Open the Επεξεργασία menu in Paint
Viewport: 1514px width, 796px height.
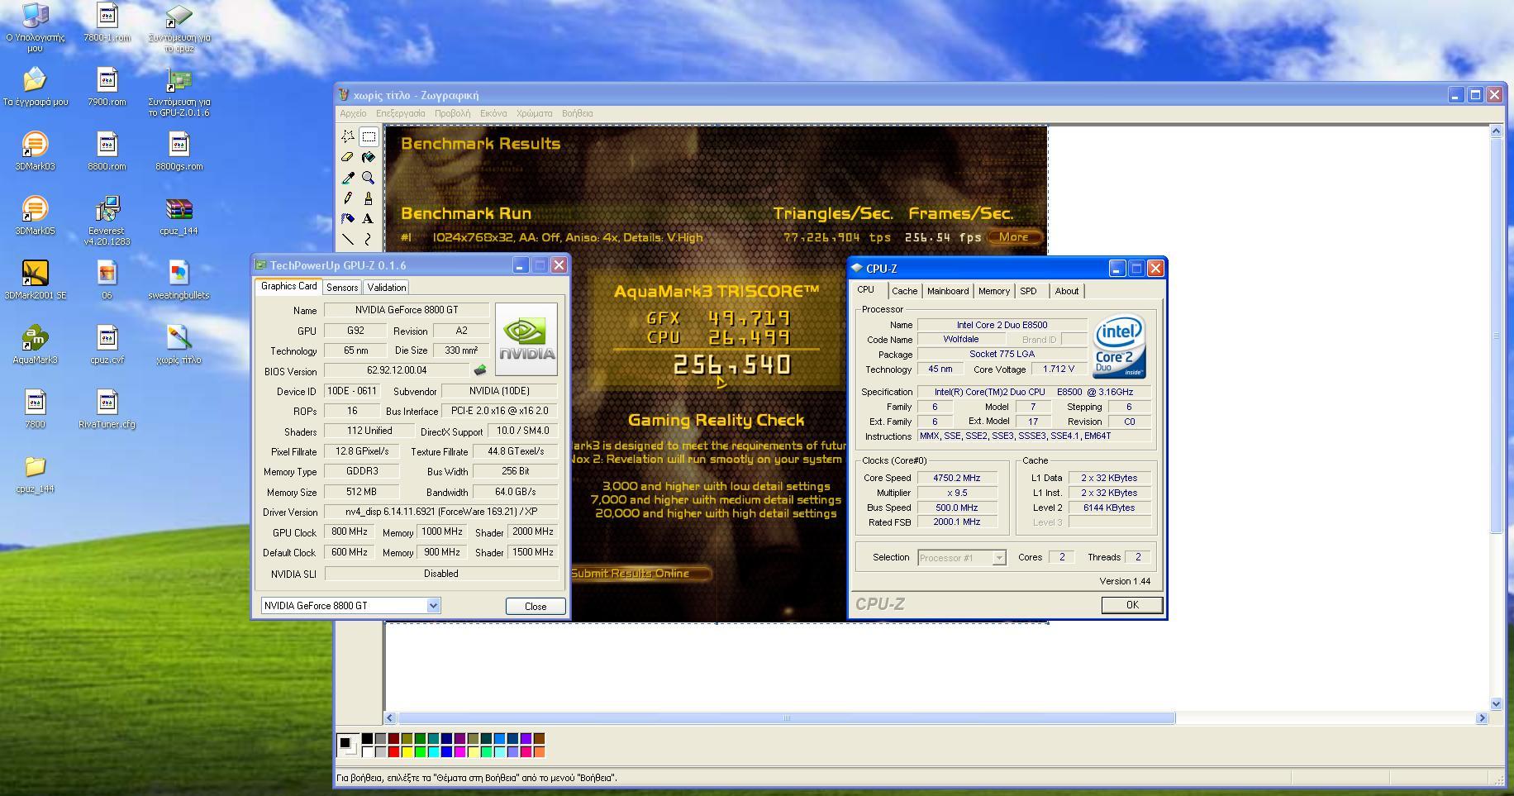coord(400,113)
